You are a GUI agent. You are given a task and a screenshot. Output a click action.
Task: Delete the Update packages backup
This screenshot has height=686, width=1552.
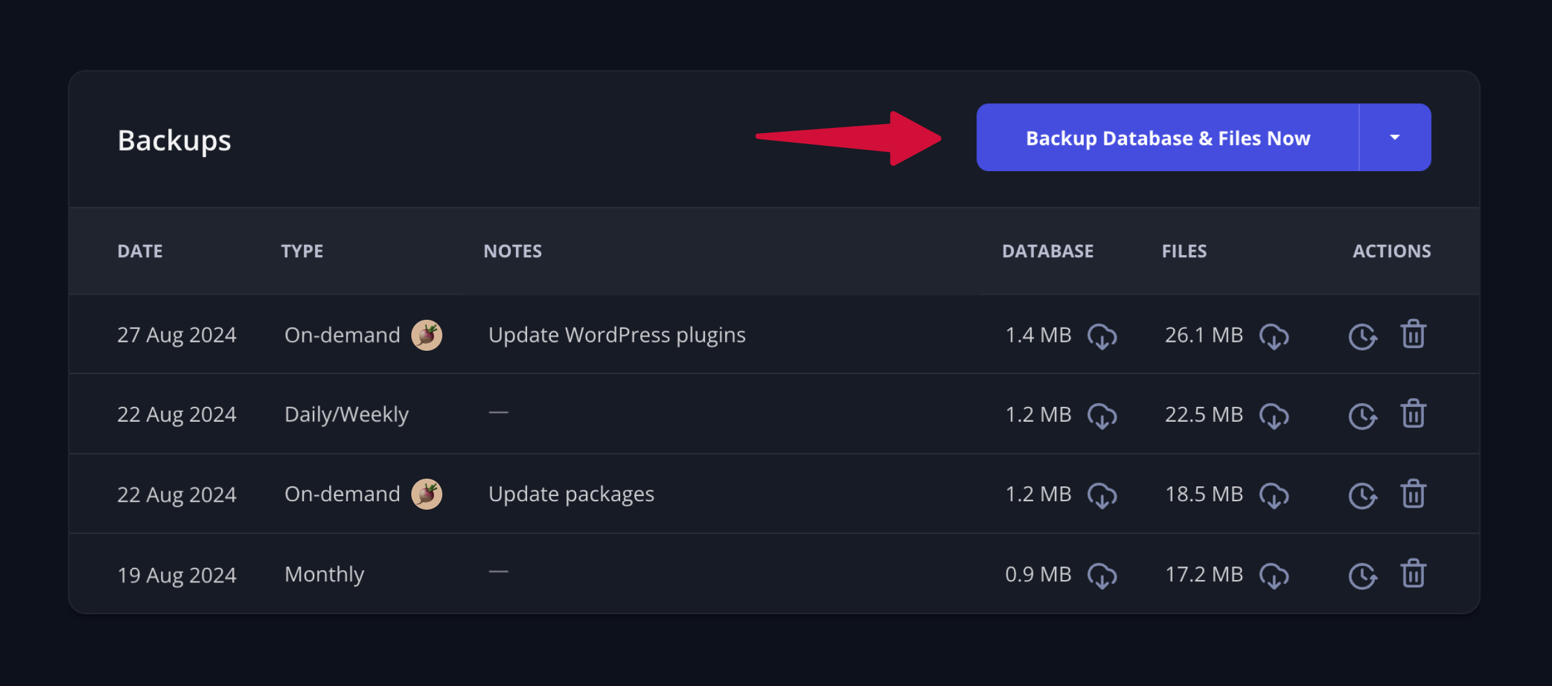tap(1413, 494)
